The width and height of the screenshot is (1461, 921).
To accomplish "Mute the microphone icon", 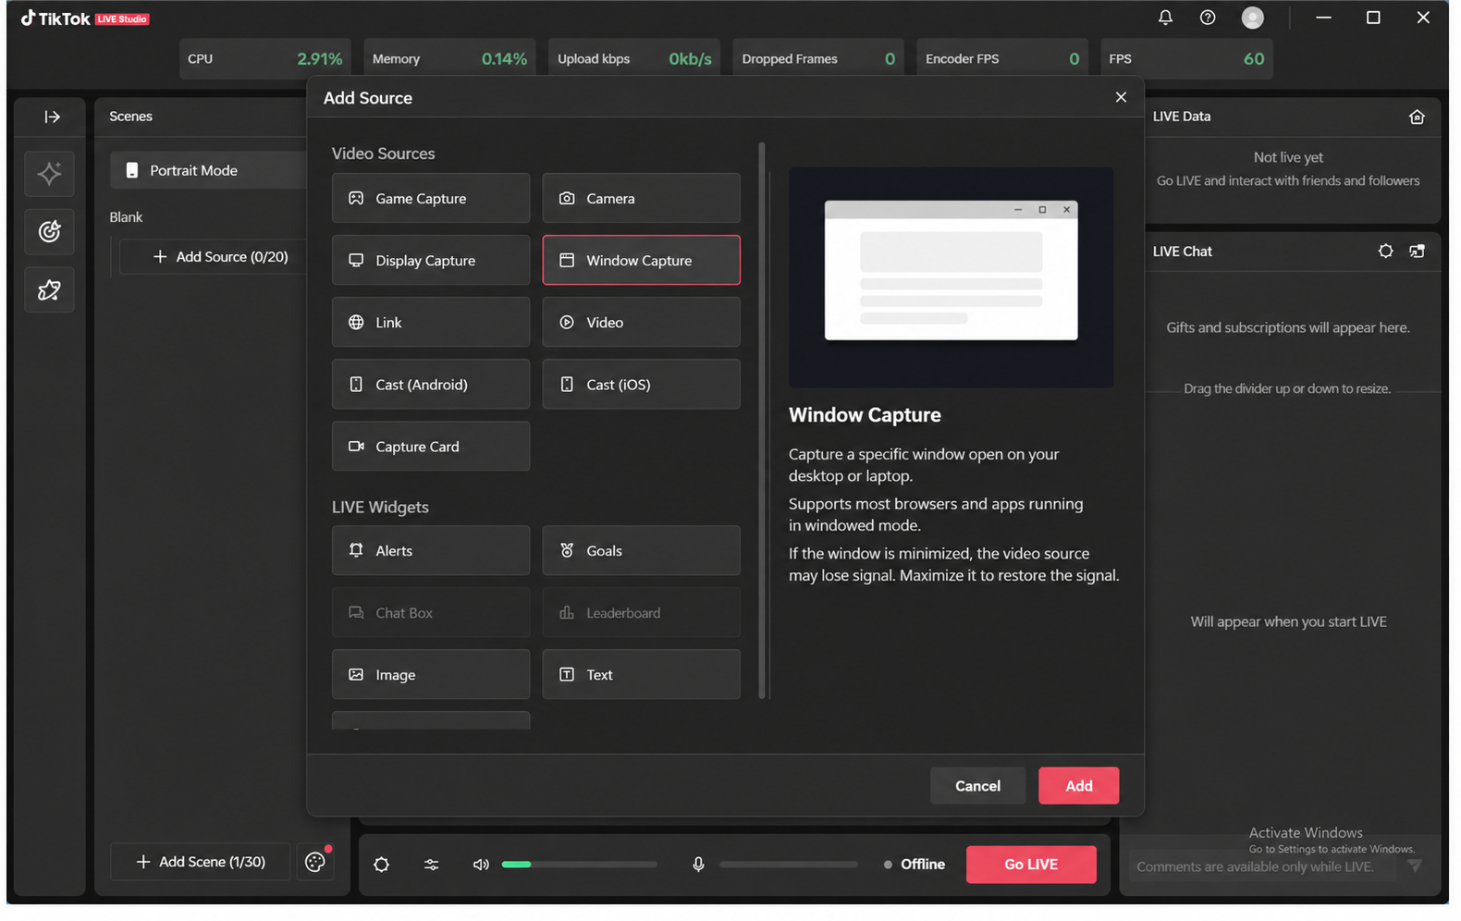I will [698, 865].
